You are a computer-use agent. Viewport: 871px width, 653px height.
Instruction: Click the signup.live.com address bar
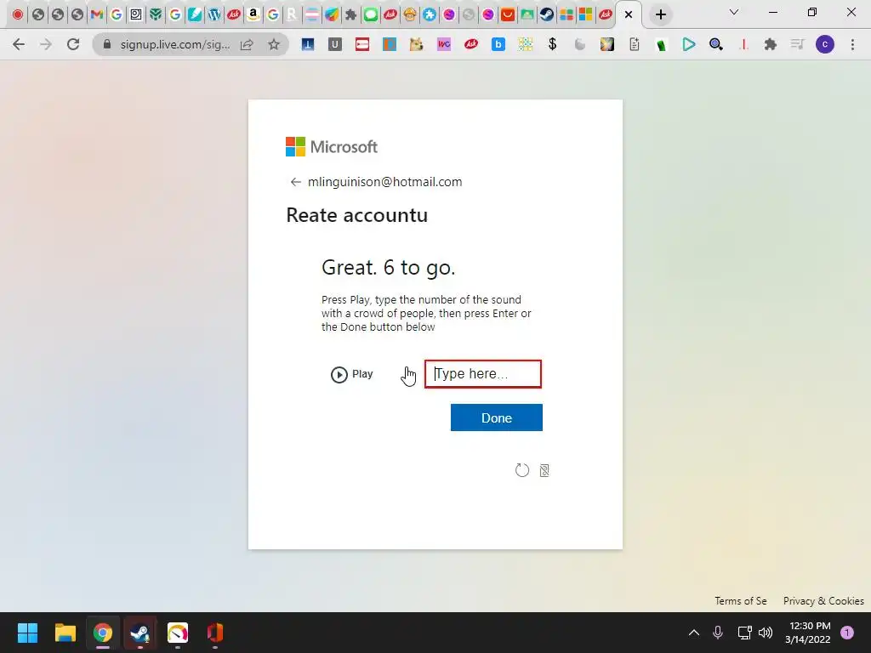pos(175,44)
